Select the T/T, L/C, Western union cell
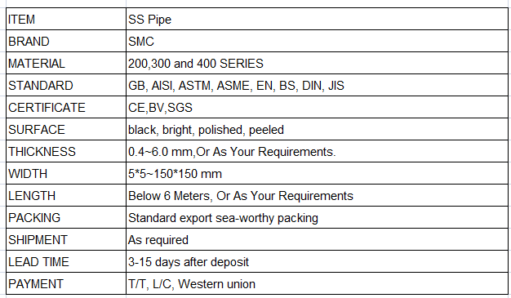 pyautogui.click(x=317, y=283)
